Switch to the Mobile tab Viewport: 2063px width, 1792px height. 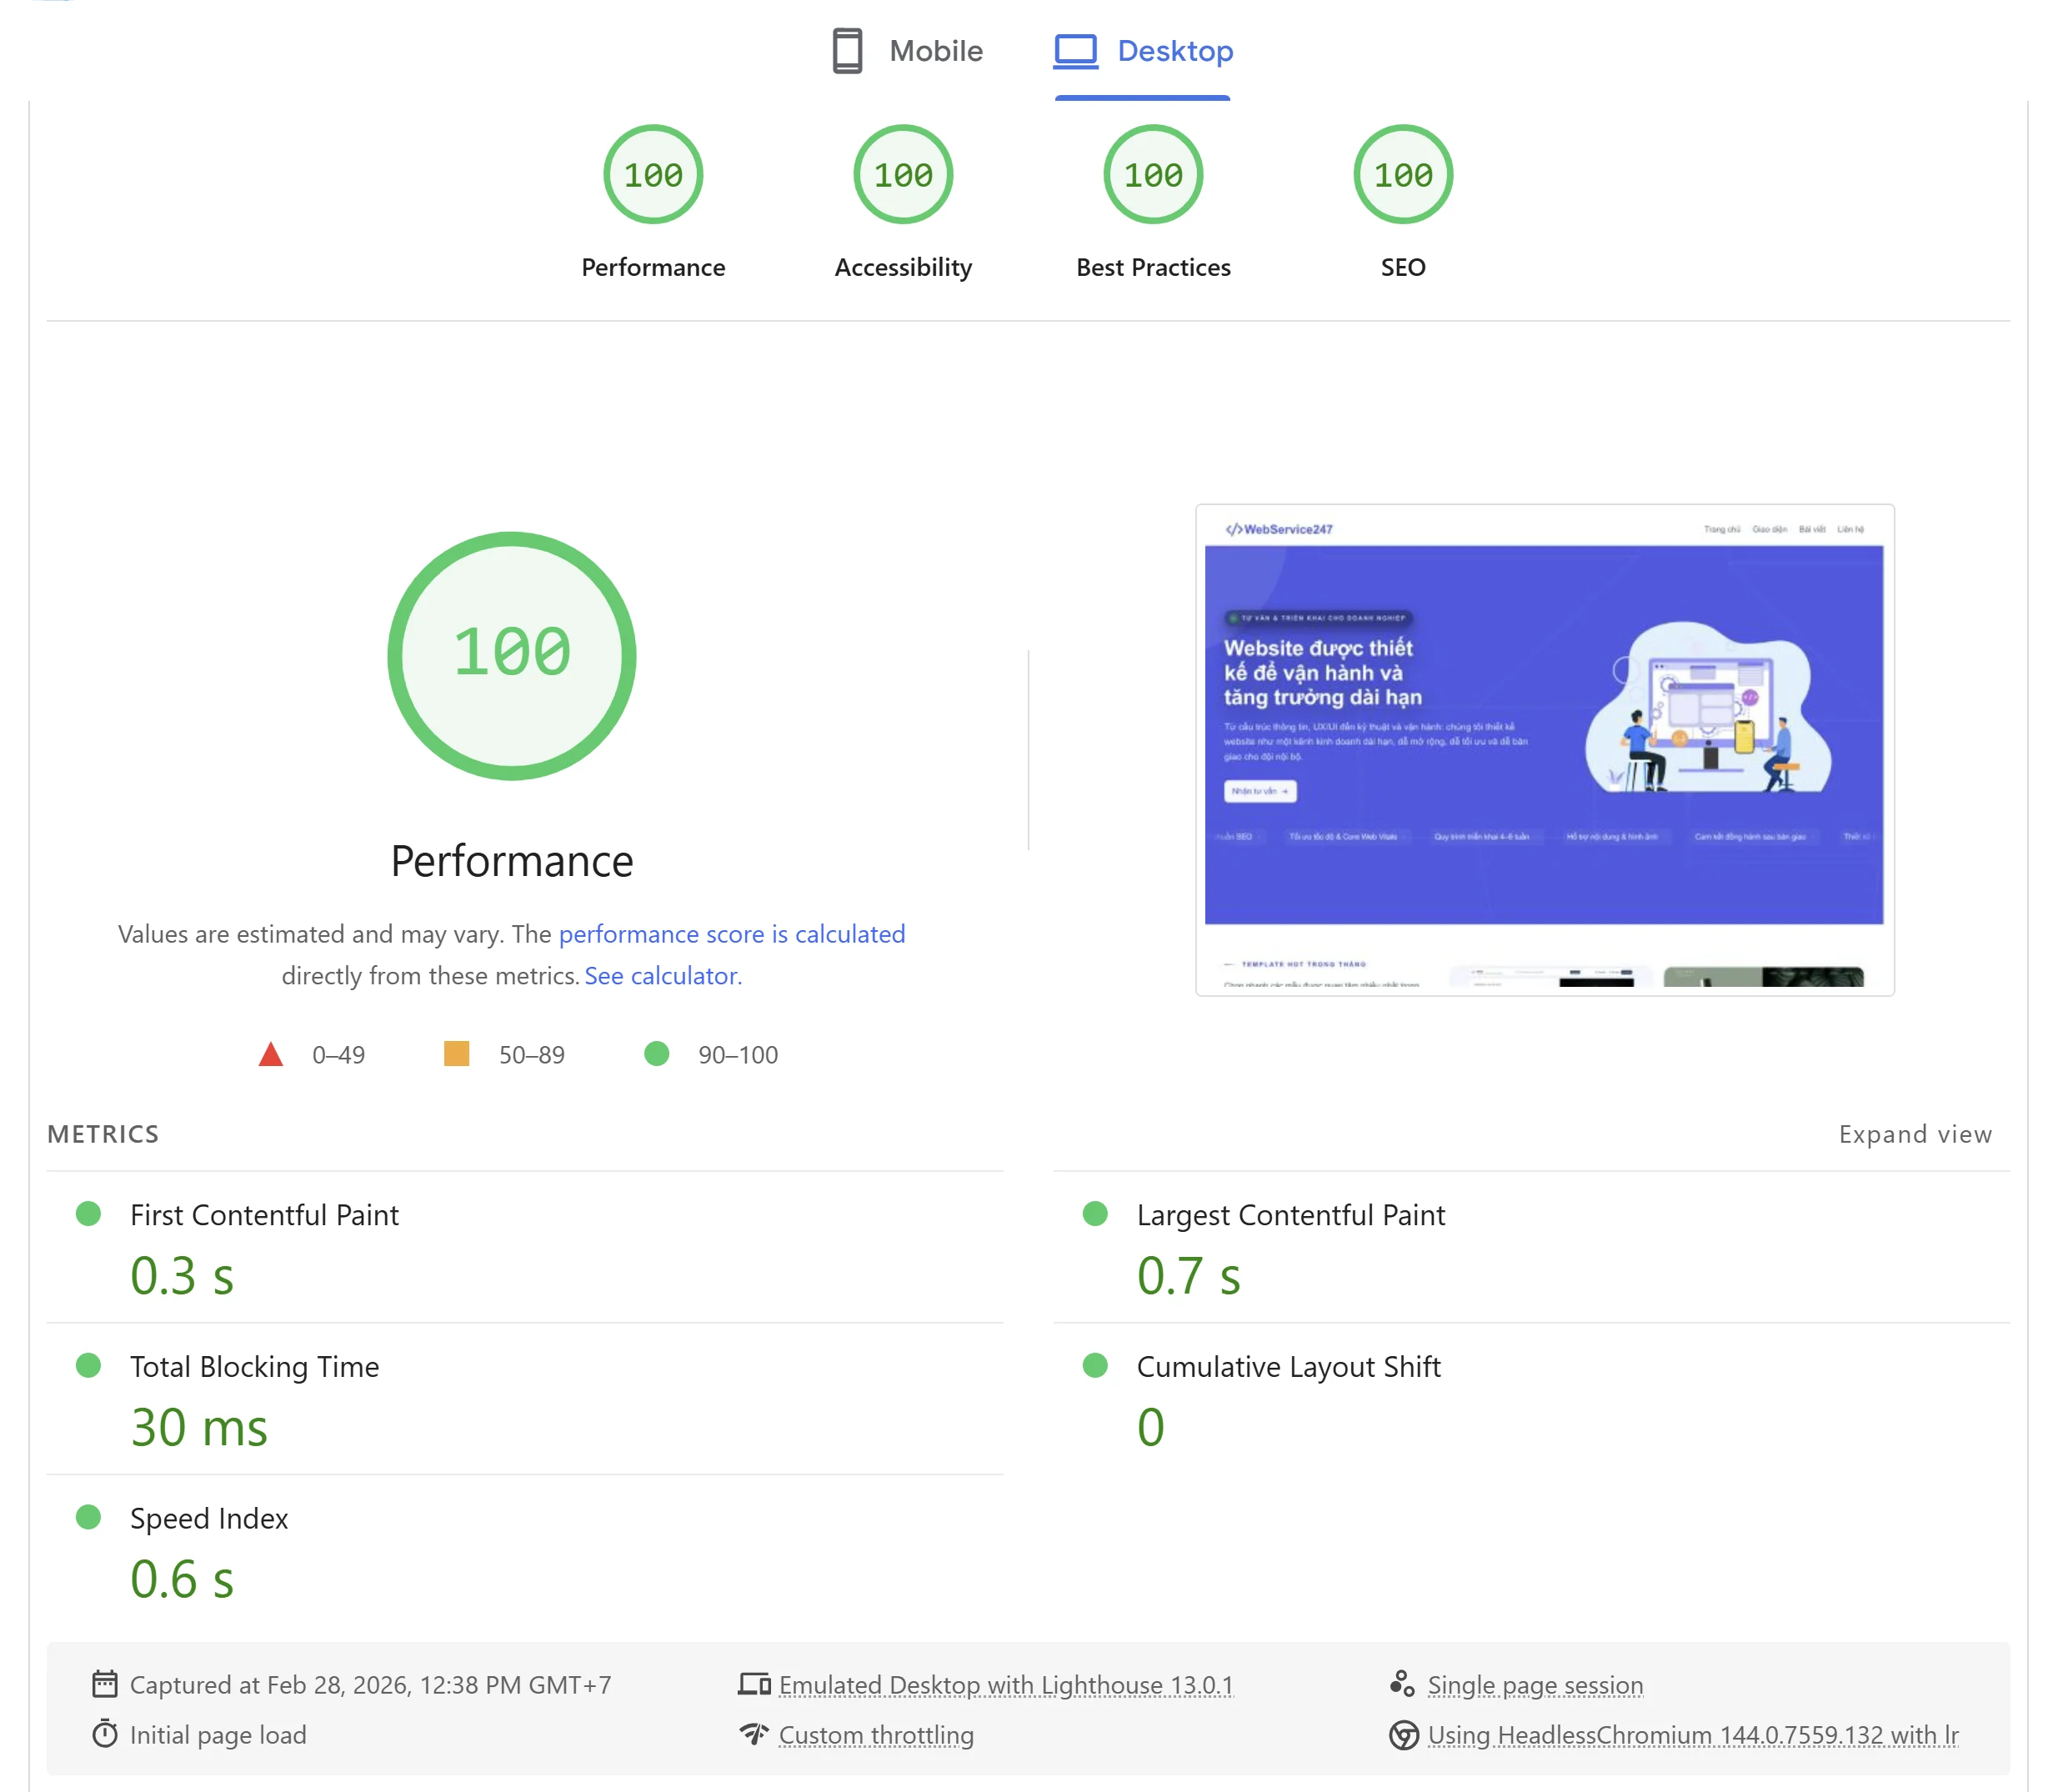(934, 51)
